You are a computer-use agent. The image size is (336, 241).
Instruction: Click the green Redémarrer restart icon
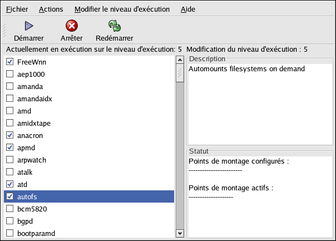115,26
